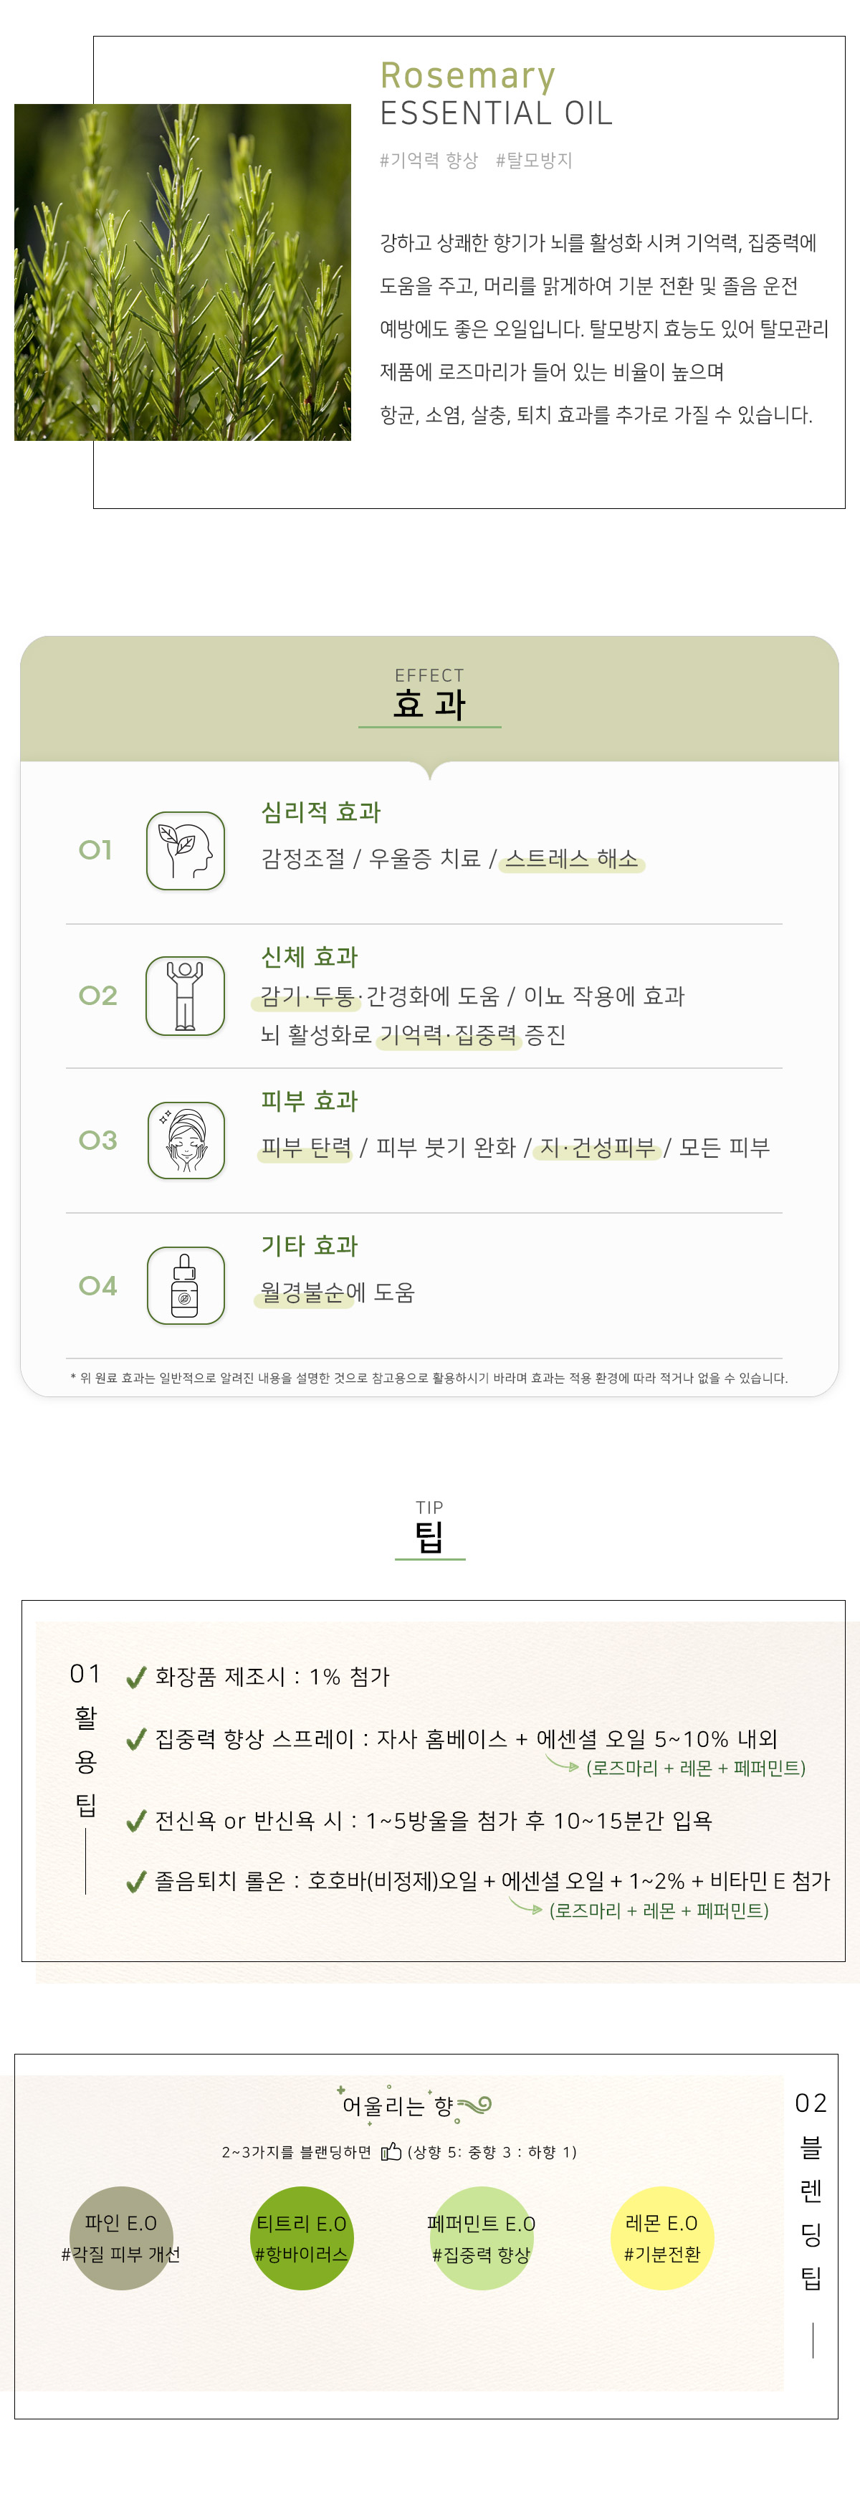Click the 레몬 E.O yellow circle
Image resolution: width=860 pixels, height=2509 pixels.
click(661, 2238)
